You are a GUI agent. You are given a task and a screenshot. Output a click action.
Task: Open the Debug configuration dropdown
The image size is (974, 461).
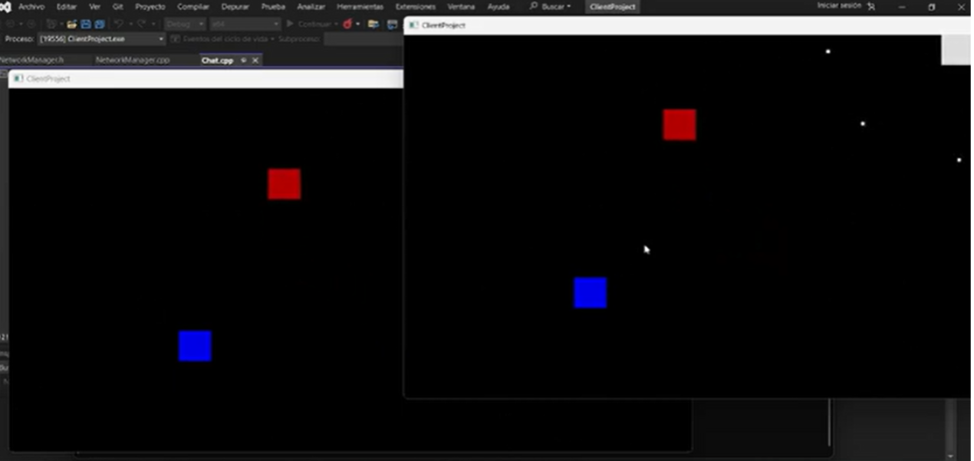tap(184, 24)
